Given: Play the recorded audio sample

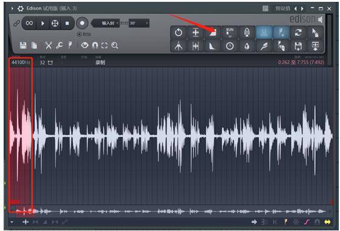Looking at the screenshot, I should pyautogui.click(x=42, y=23).
